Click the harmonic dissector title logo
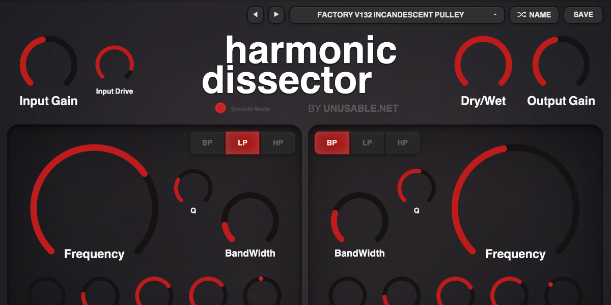 [299, 65]
